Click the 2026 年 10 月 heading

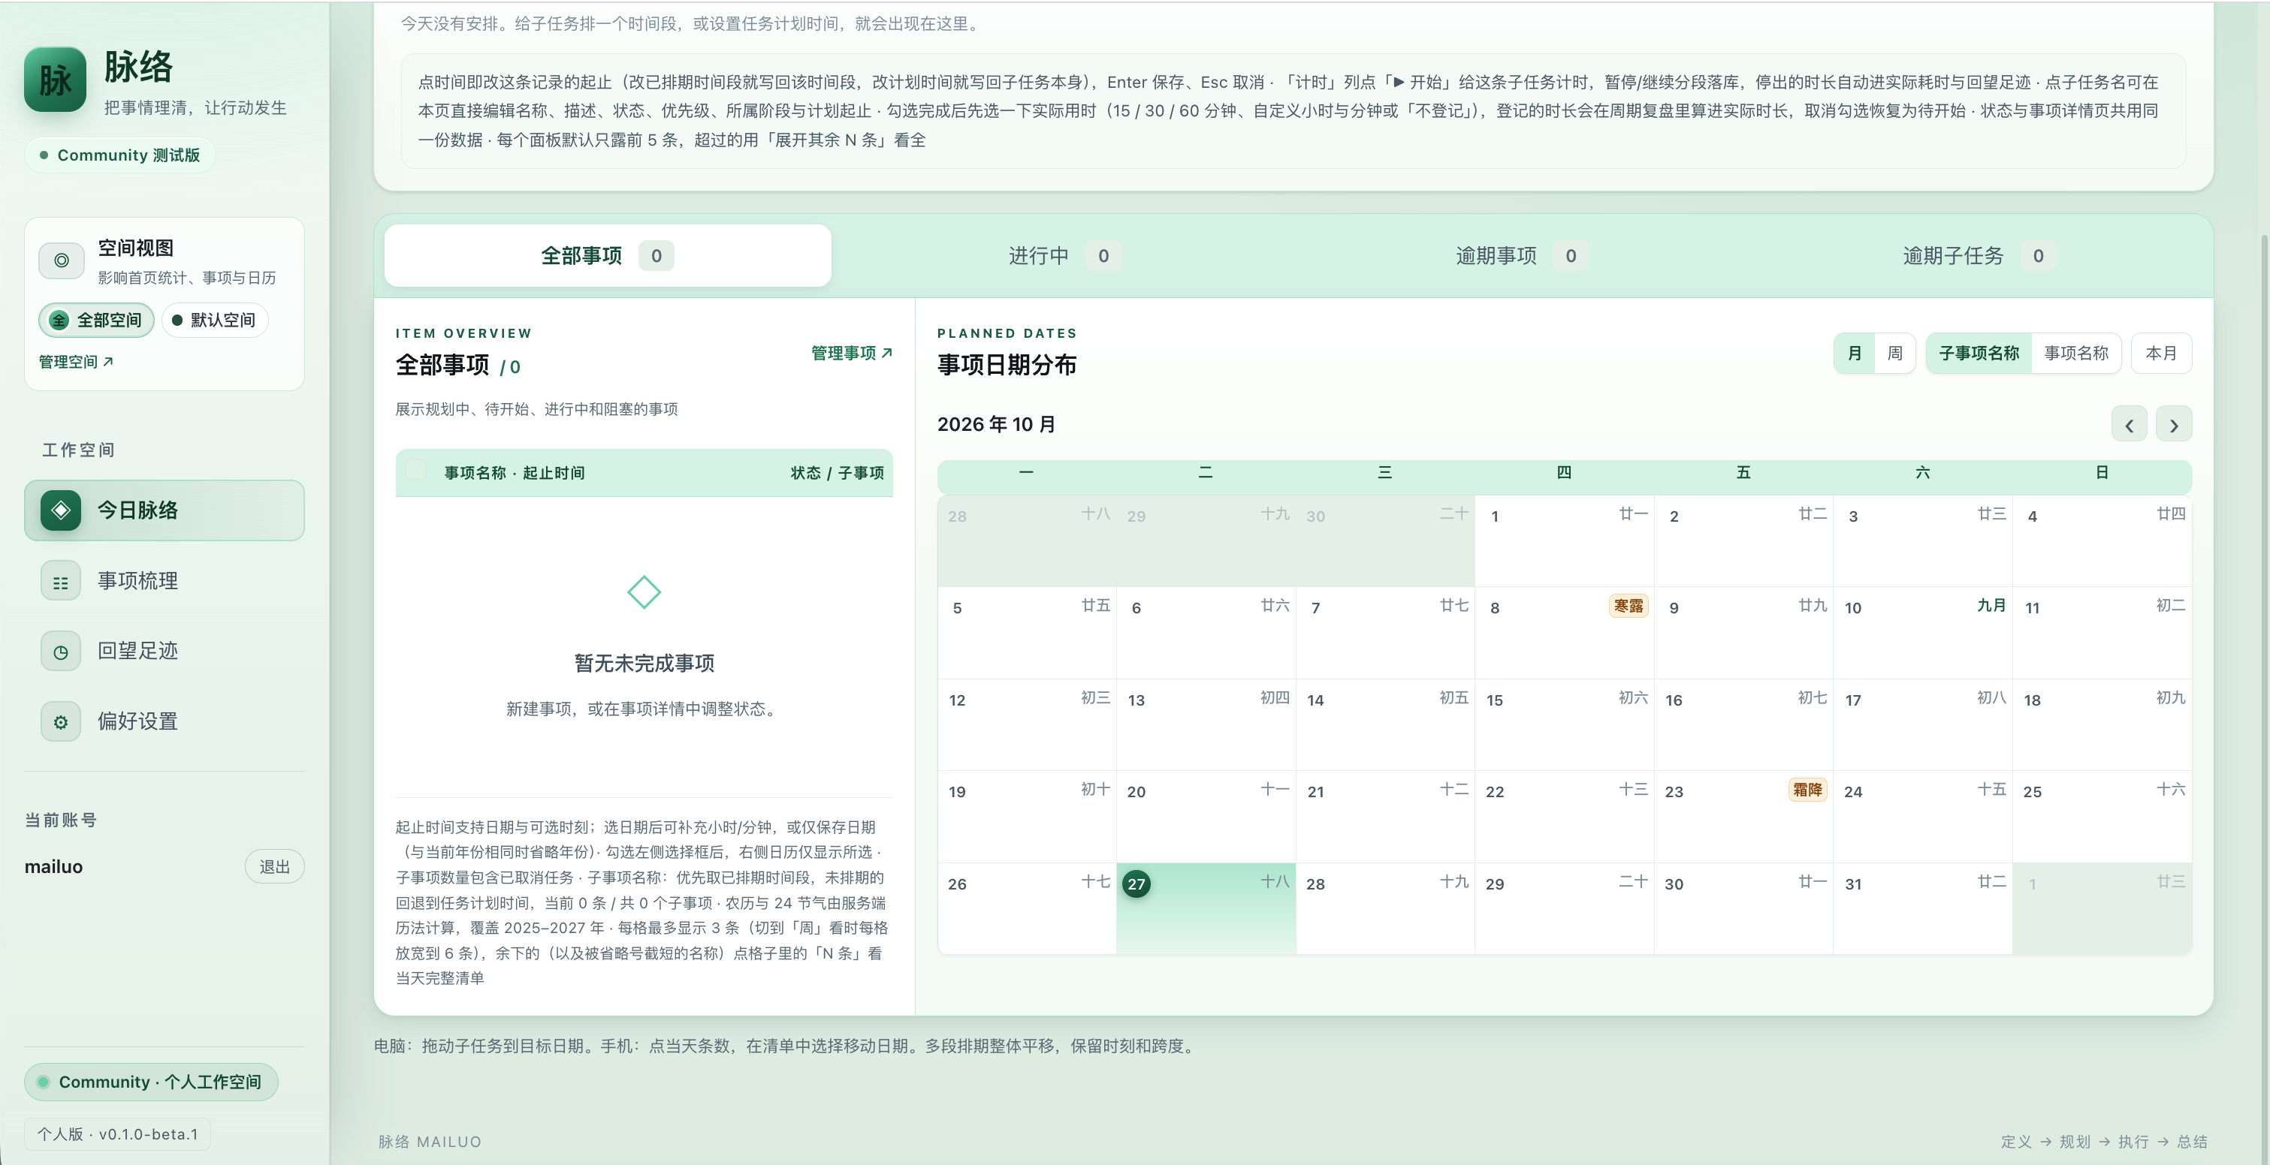pyautogui.click(x=996, y=424)
